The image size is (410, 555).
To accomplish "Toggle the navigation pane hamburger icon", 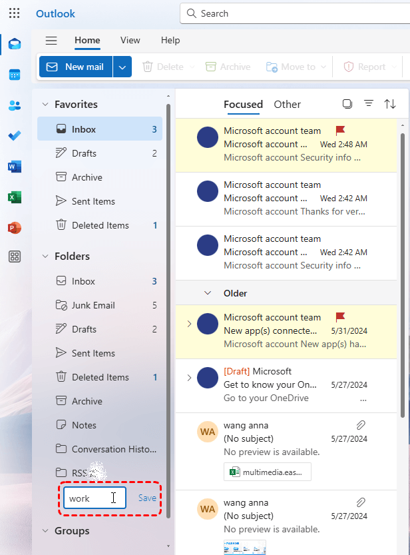I will pos(51,41).
